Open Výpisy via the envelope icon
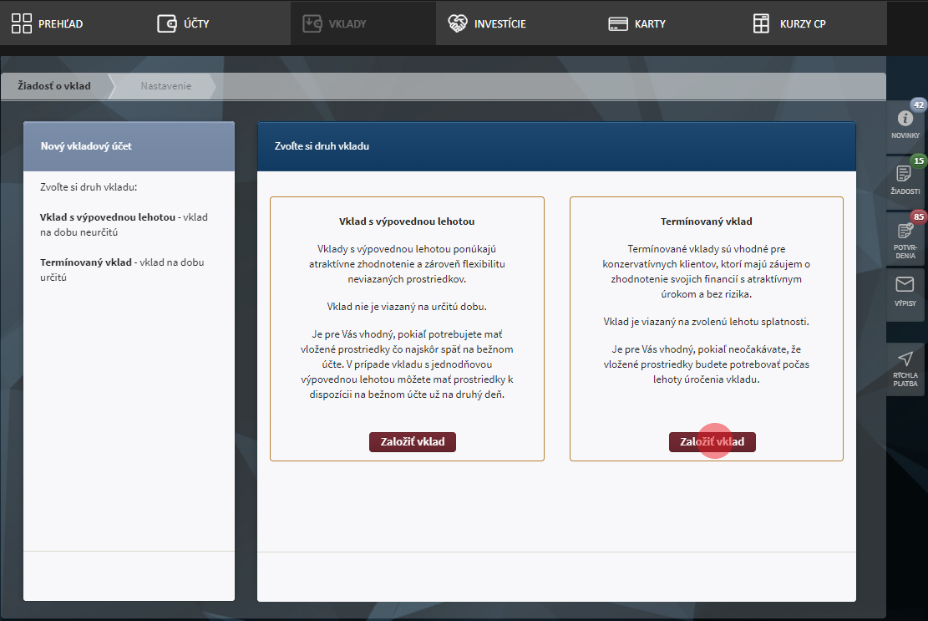 coord(905,285)
